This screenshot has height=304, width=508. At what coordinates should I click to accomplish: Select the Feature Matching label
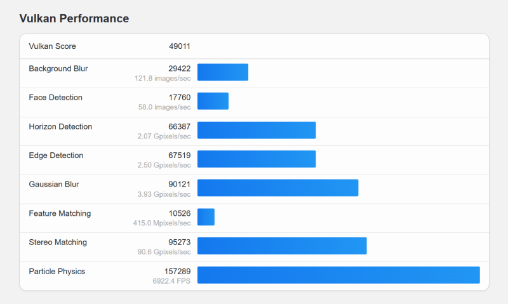(x=60, y=213)
